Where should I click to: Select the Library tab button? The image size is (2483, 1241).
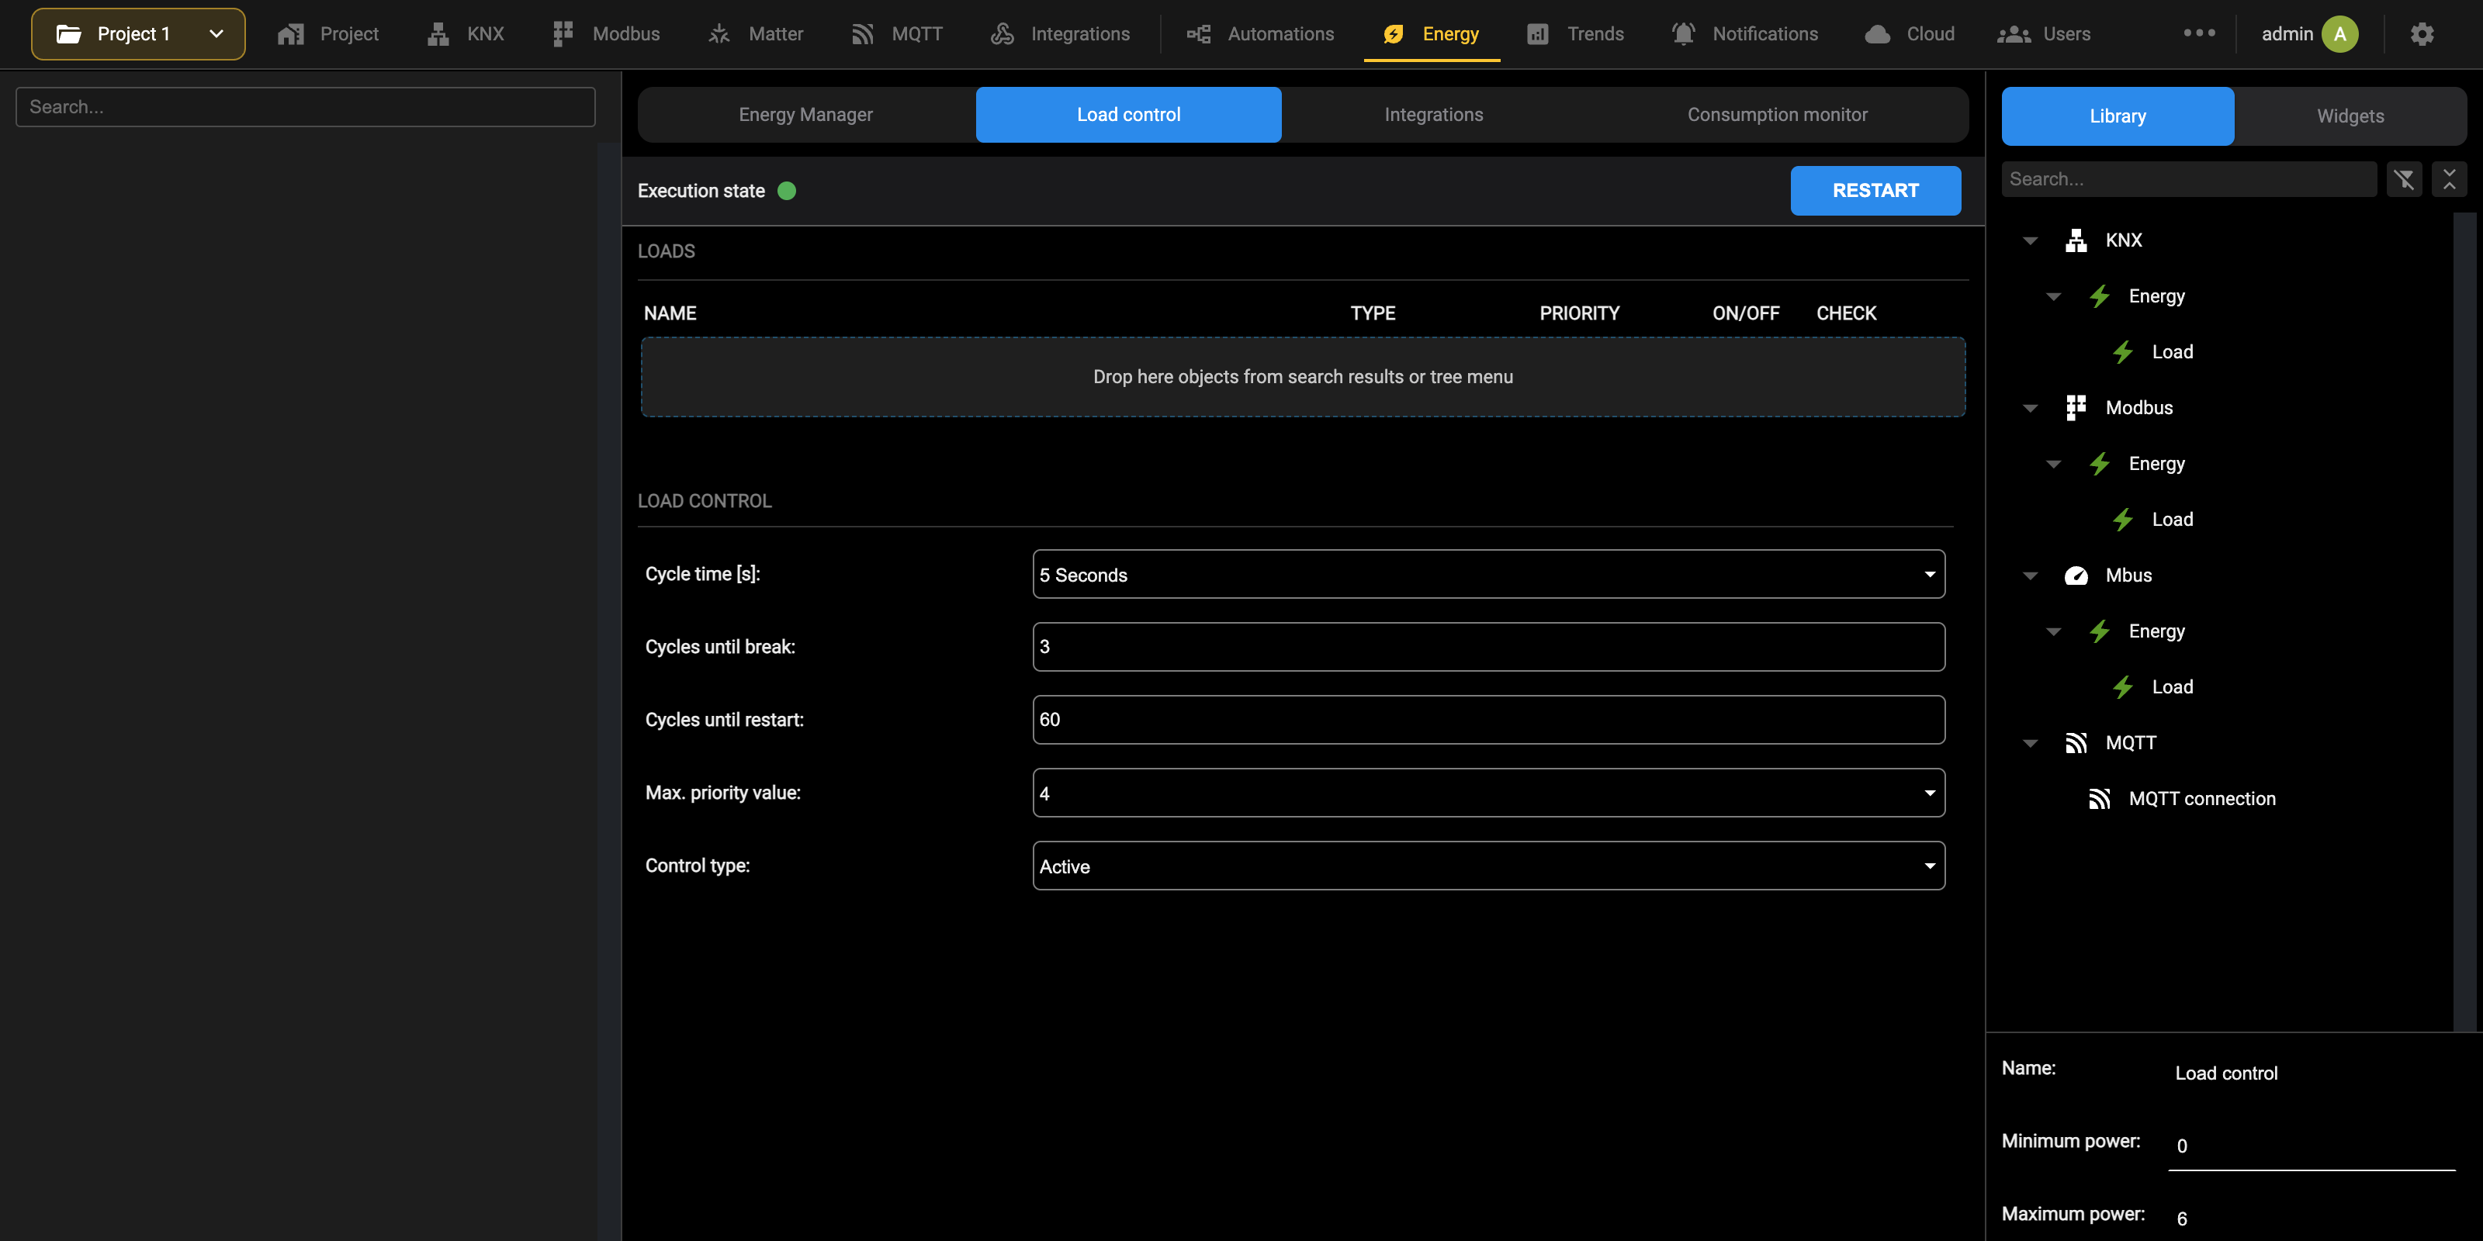point(2118,116)
